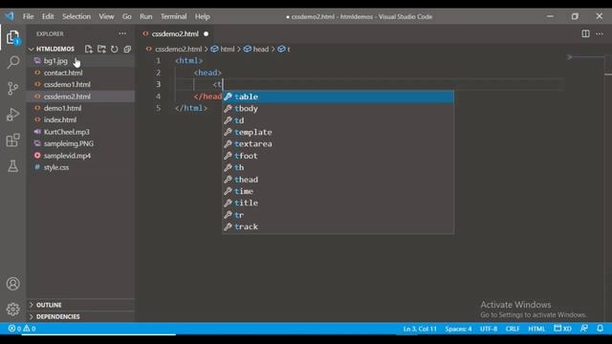Open contact.html in the file tree
Viewport: 612px width, 344px height.
(80, 73)
